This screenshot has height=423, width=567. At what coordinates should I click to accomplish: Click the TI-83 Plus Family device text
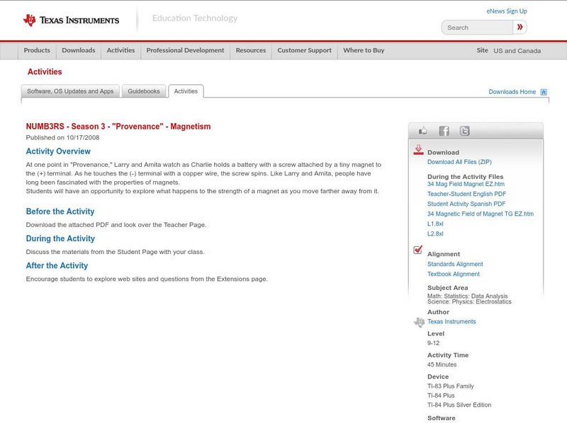451,386
